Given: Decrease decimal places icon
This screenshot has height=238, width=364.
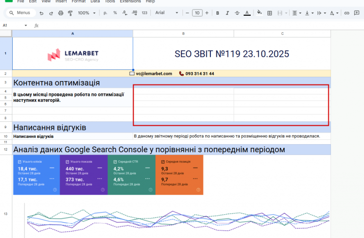Looking at the screenshot, I should coord(125,13).
